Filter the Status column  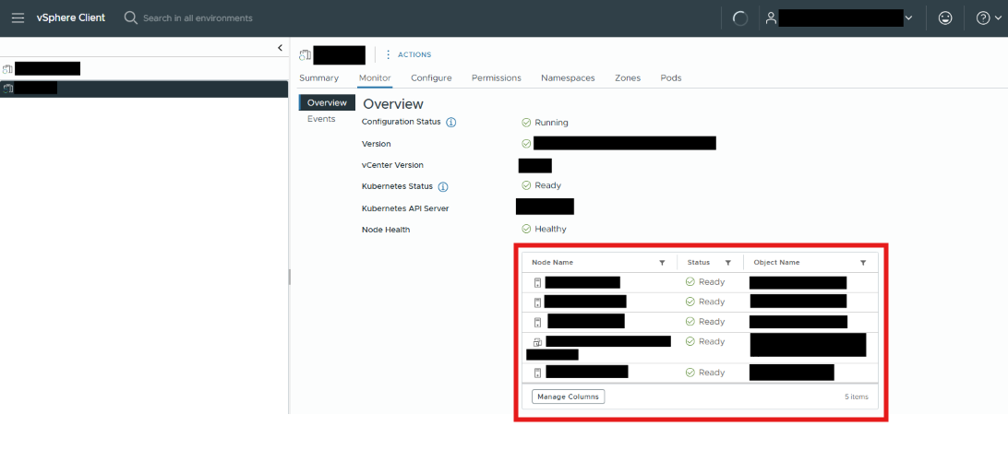tap(728, 263)
